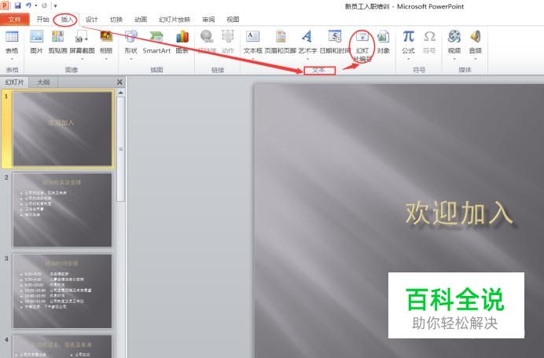Click the thumbnail pane scroll-up arrow
The width and height of the screenshot is (544, 358).
coord(120,93)
